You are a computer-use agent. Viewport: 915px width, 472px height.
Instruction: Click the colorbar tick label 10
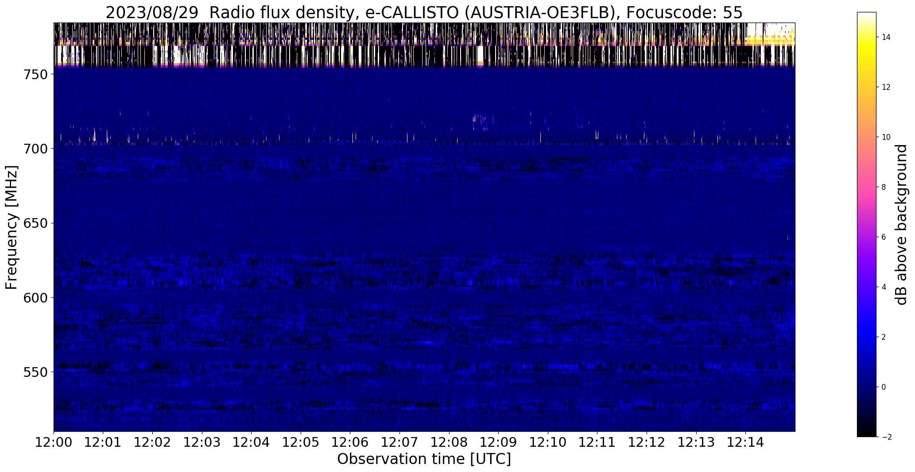(886, 137)
